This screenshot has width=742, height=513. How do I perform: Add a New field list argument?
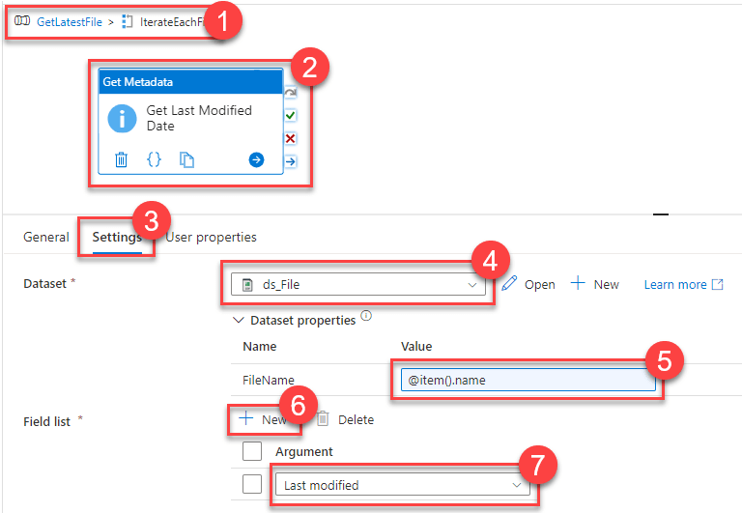pyautogui.click(x=263, y=419)
